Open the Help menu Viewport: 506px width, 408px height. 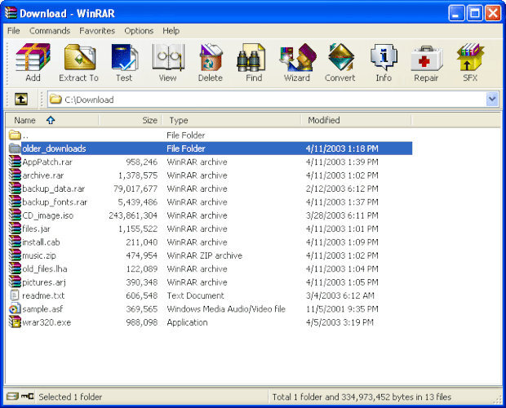coord(171,31)
